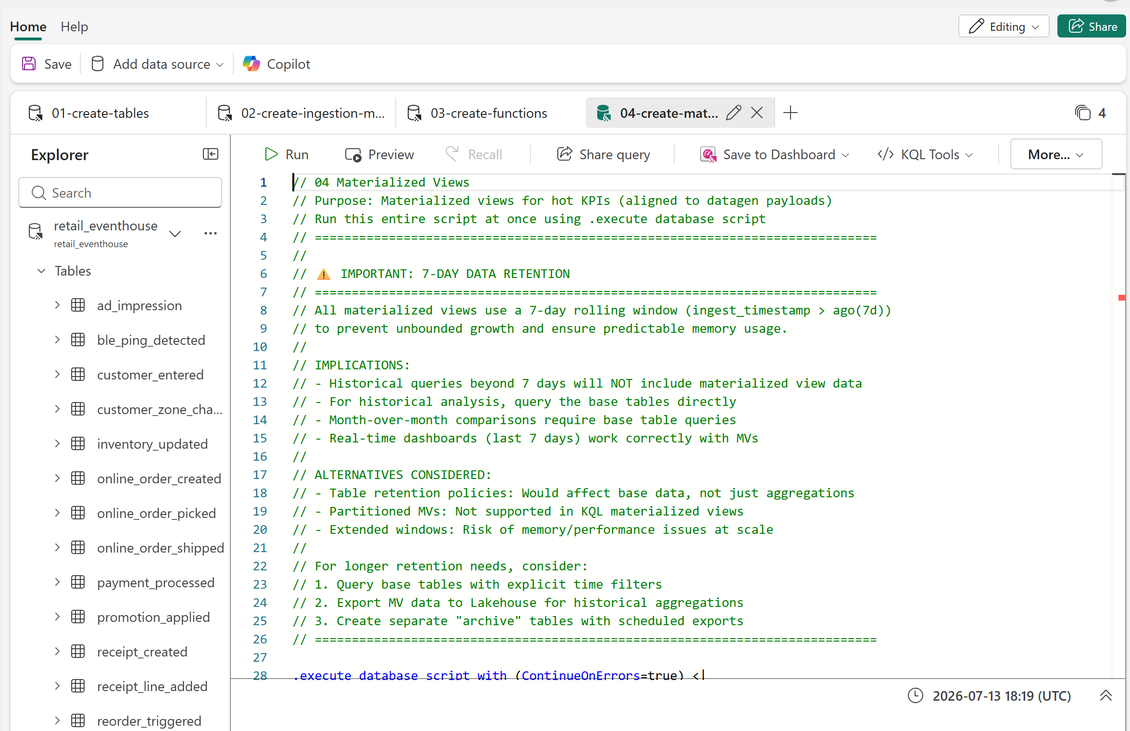The width and height of the screenshot is (1130, 731).
Task: Open the Add data source dropdown
Action: (157, 64)
